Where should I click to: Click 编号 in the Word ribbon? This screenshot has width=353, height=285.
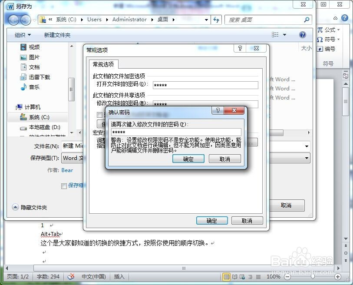[x=327, y=49]
